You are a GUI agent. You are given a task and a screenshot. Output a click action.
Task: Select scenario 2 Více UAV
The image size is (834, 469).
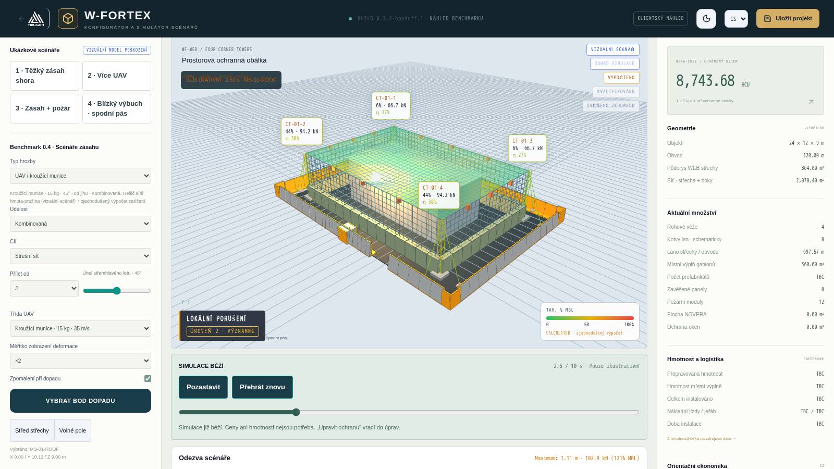pyautogui.click(x=117, y=76)
